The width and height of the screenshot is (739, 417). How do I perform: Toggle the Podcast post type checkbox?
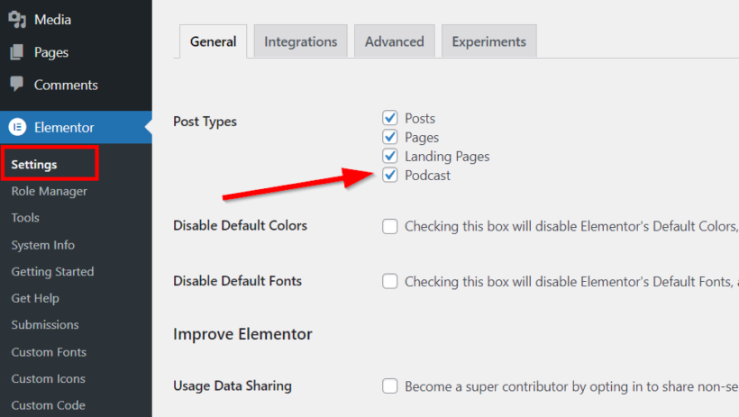(x=389, y=175)
